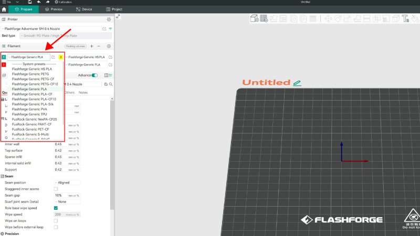Add a model with cube icon
Screen dimensions: 420x236
tap(254, 18)
